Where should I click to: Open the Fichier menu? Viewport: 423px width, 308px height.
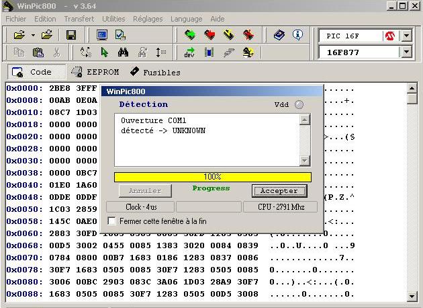[x=16, y=19]
